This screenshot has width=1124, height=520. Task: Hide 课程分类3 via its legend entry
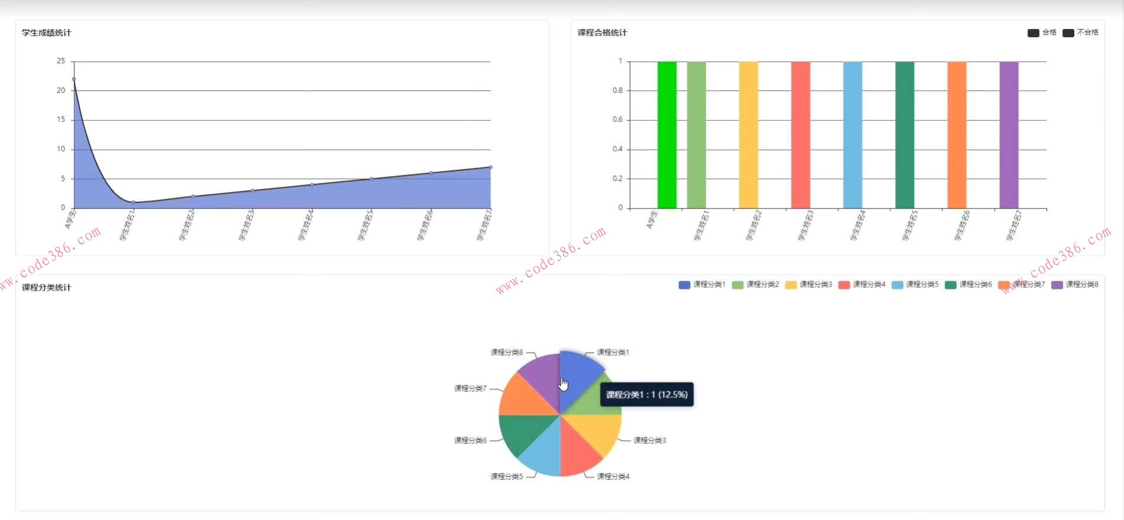809,285
